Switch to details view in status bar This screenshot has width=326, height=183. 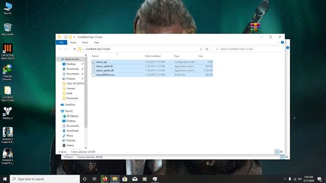click(277, 152)
